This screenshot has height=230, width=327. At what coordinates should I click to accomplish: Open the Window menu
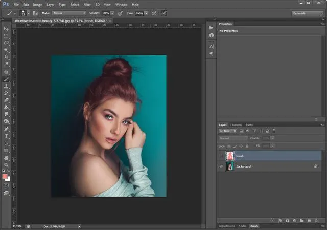[121, 5]
